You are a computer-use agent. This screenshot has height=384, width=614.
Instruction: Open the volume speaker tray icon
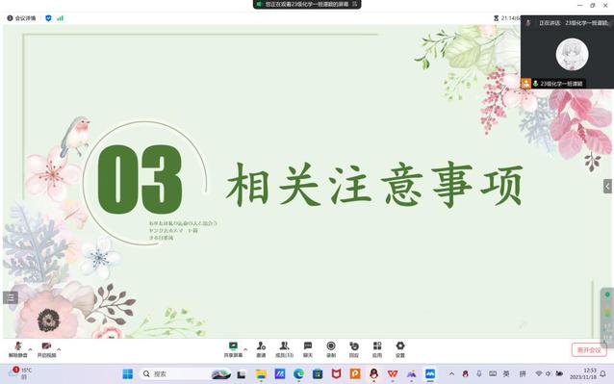click(x=549, y=374)
